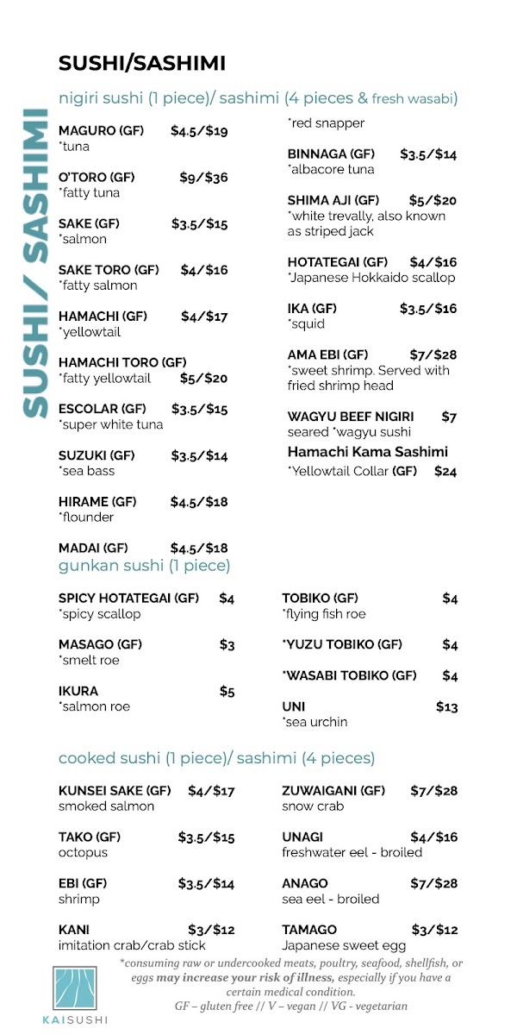Click the SUSHI/SASHIMI page heading
This screenshot has width=517, height=1035.
tap(142, 63)
